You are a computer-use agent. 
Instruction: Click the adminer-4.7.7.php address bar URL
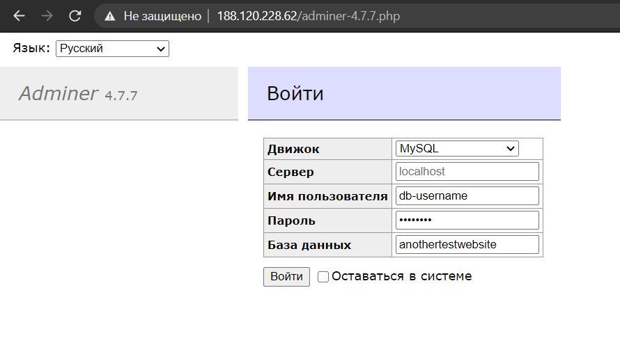pos(309,16)
